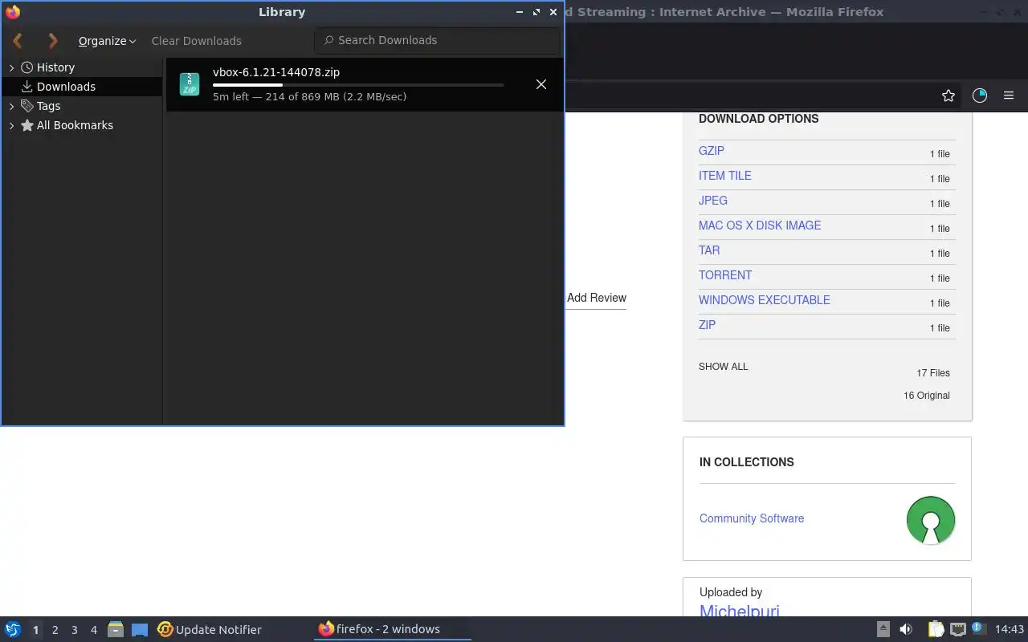Select vbox-6.1.21-144078.zip file name
The width and height of the screenshot is (1028, 642).
pyautogui.click(x=276, y=72)
